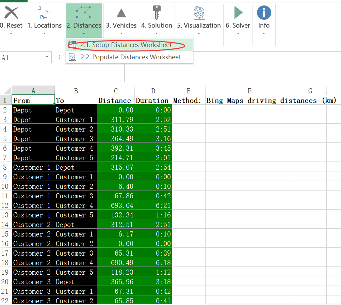Expand the Vehicles dropdown arrow
The height and width of the screenshot is (305, 341).
pos(121,33)
